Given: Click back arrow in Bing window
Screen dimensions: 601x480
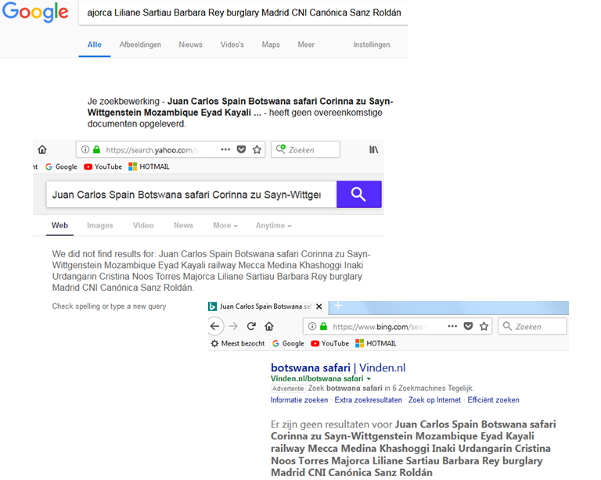Looking at the screenshot, I should pos(215,327).
